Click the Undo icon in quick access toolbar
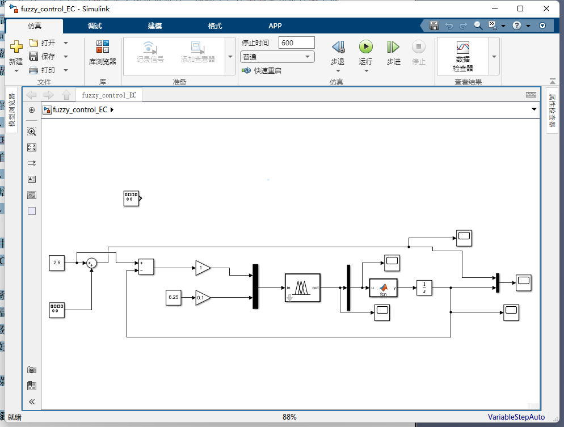 pyautogui.click(x=449, y=26)
